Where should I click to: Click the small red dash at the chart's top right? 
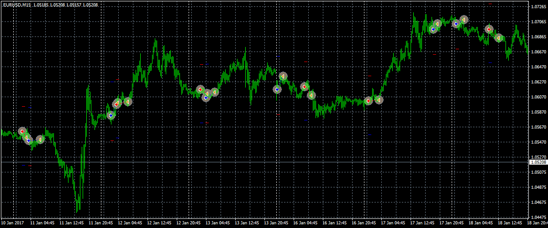[x=490, y=4]
